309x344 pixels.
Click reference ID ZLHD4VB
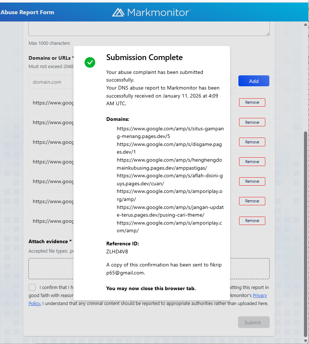click(117, 252)
